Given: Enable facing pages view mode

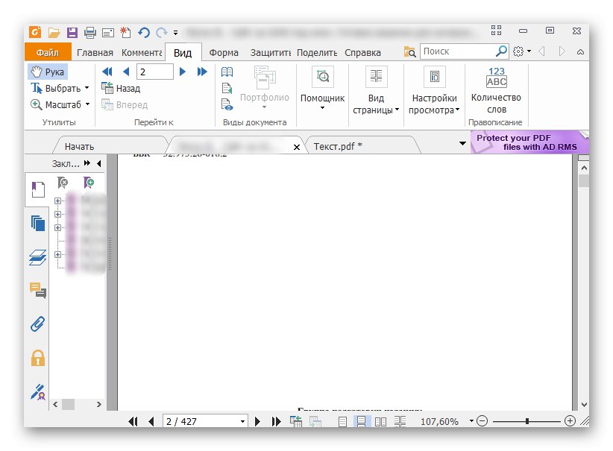Looking at the screenshot, I should coord(380,421).
